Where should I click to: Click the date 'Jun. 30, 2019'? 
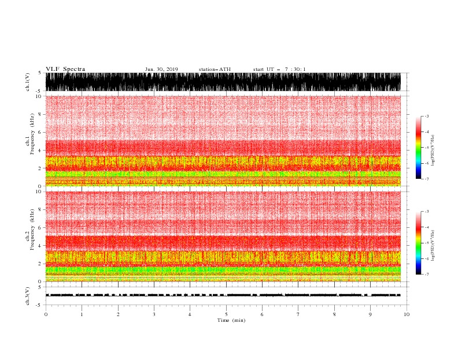161,69
